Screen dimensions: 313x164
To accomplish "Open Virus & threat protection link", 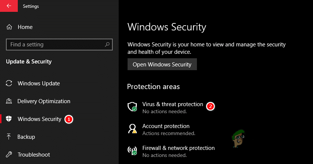I will [x=172, y=104].
